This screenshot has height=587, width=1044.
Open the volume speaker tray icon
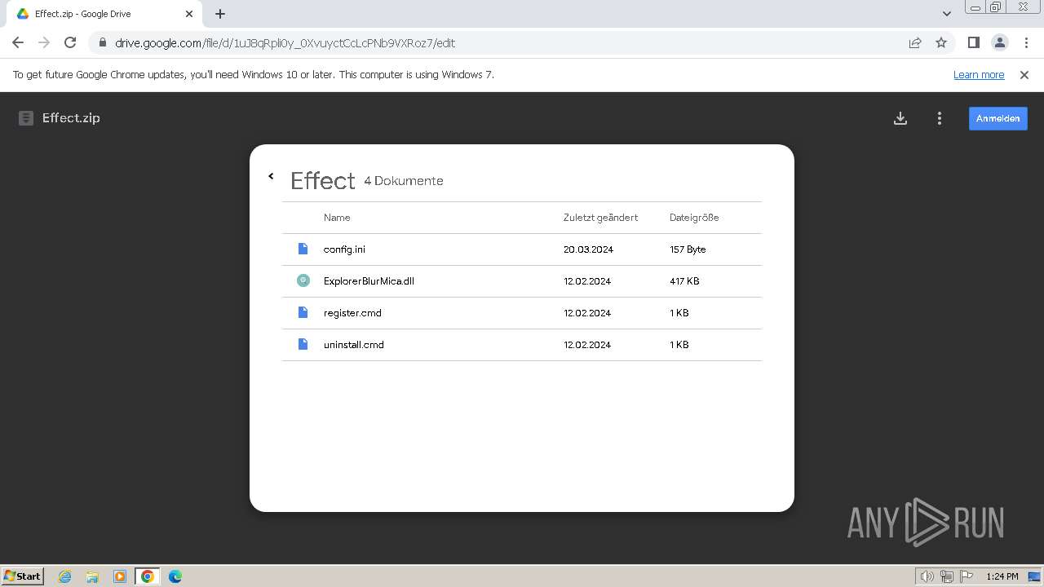pos(927,576)
